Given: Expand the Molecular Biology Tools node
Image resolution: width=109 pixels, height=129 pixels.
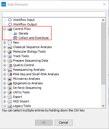Looking at the screenshot, I should [5, 51].
